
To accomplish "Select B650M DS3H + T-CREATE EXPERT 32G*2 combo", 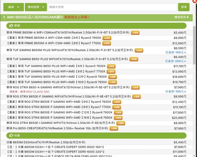I will click(x=96, y=152).
